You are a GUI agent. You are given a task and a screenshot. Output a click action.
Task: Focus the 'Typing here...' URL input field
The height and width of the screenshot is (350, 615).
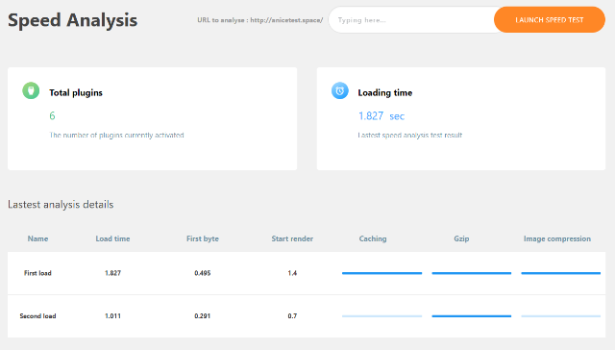(412, 19)
